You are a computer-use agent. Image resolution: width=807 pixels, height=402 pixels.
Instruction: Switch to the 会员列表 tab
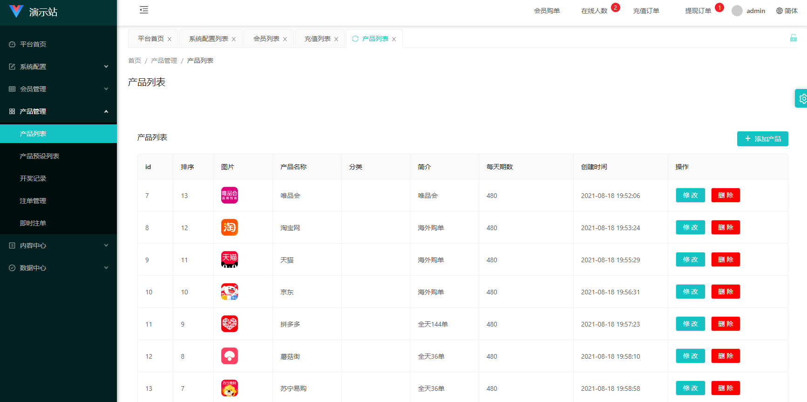pos(266,39)
